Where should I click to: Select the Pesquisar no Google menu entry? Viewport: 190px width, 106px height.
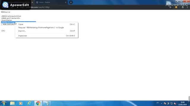pos(47,28)
